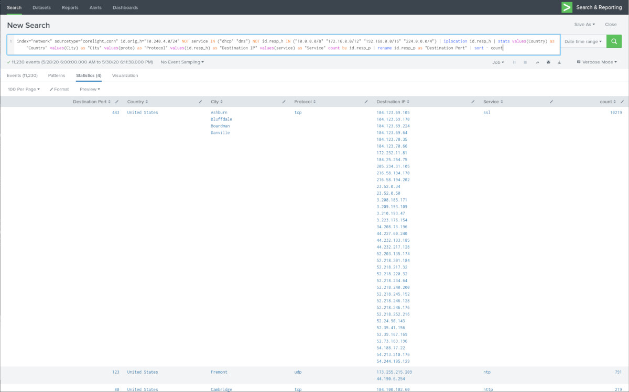
Task: Edit format of City column
Action: point(284,102)
